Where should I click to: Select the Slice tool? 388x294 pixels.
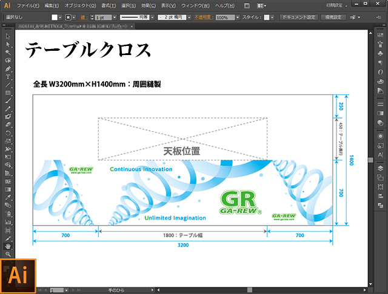[8, 238]
